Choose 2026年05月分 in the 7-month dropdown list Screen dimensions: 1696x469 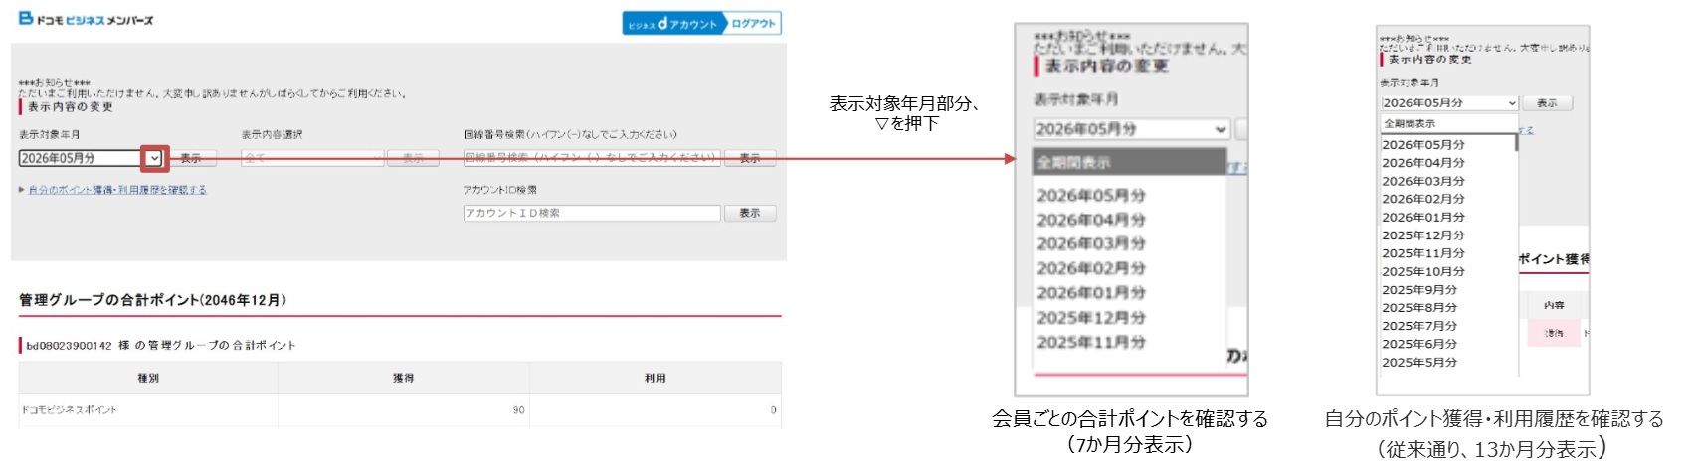click(x=1091, y=196)
